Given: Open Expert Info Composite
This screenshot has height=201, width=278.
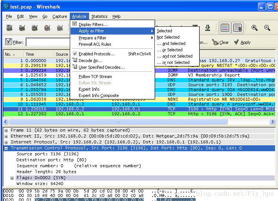Looking at the screenshot, I should tap(112, 95).
